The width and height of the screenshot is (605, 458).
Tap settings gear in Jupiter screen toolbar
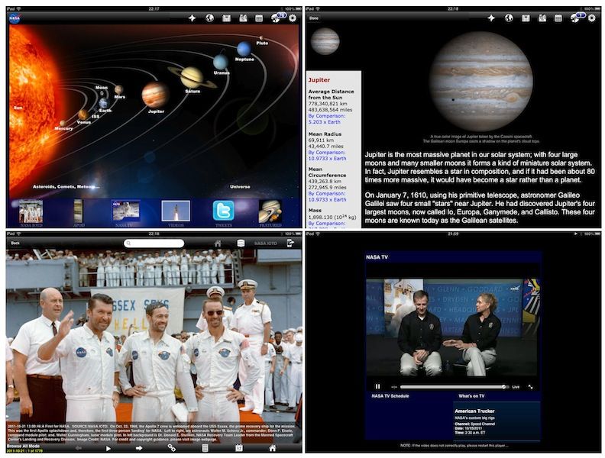point(592,18)
